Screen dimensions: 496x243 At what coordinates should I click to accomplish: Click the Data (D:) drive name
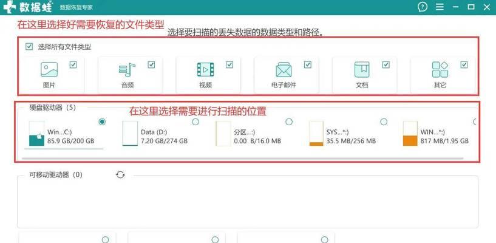click(154, 132)
